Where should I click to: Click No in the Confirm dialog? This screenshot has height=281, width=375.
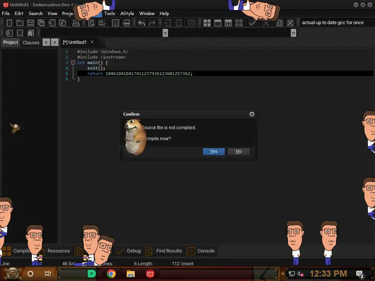click(x=239, y=151)
